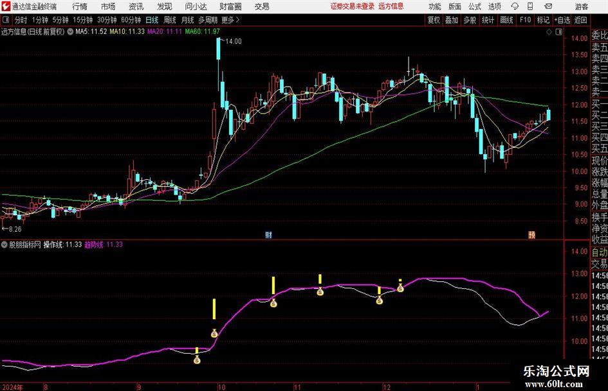Click the MA60: 11.97 label
Viewport: 608px width, 391px height.
203,31
